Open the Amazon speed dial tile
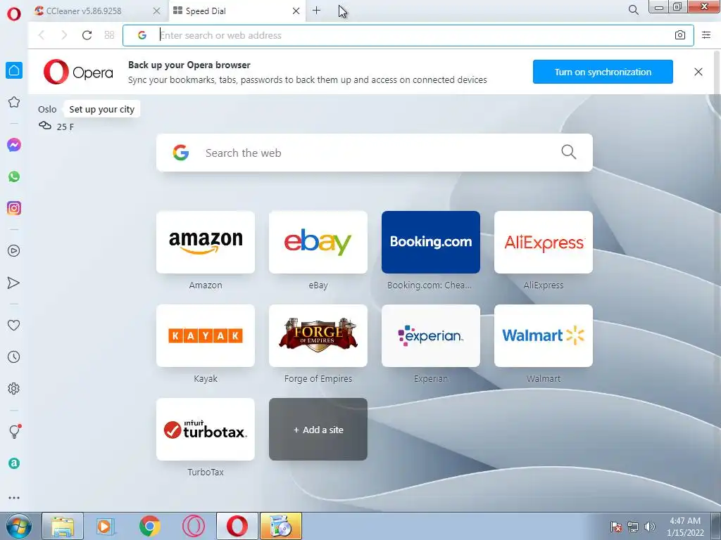This screenshot has width=721, height=540. (206, 242)
